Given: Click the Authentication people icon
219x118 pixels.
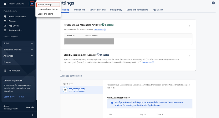Looking at the screenshot, I should [5, 30].
